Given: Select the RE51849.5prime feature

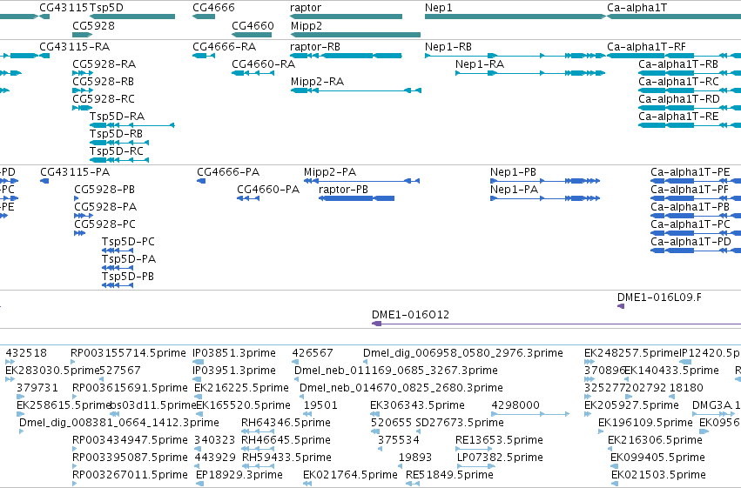Looking at the screenshot, I should pos(413,484).
